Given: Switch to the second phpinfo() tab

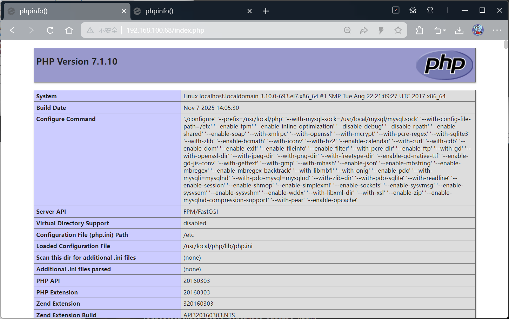Looking at the screenshot, I should point(193,11).
